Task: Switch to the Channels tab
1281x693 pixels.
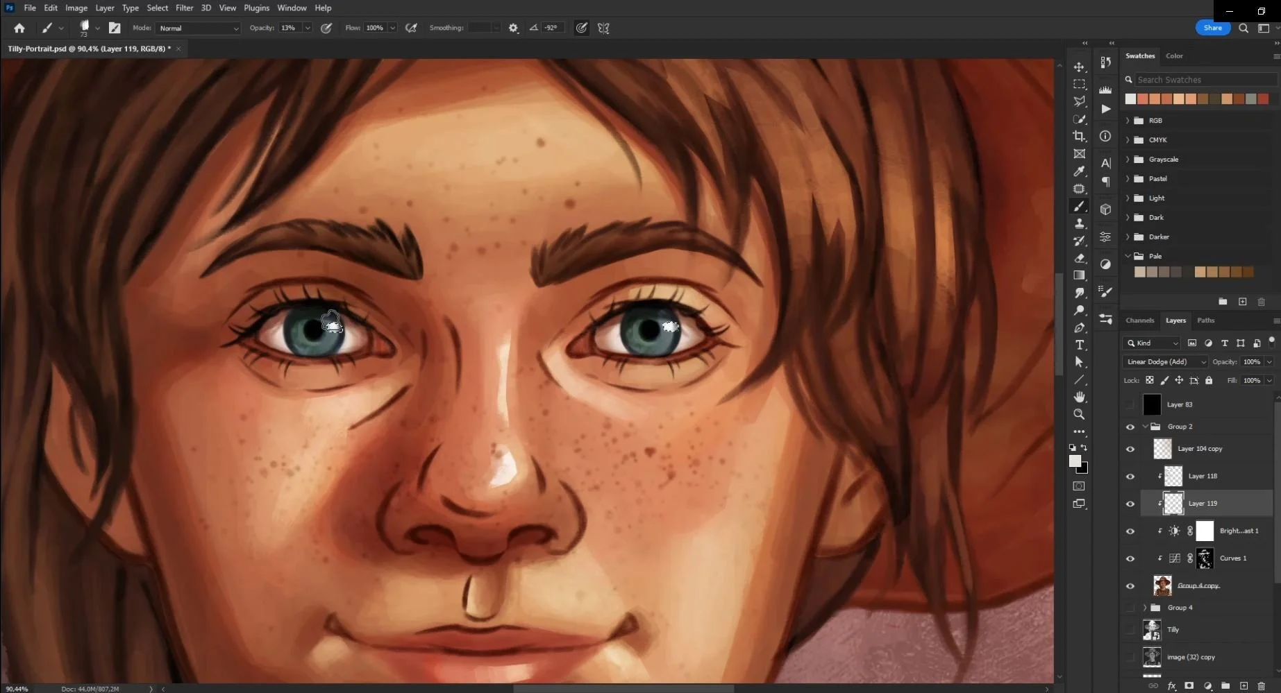Action: pos(1139,320)
